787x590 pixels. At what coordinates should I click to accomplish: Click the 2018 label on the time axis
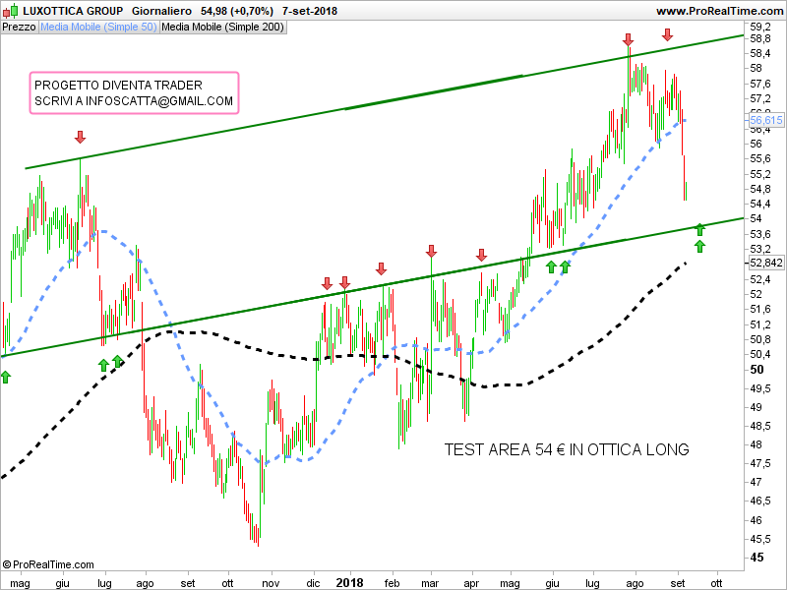coord(349,582)
